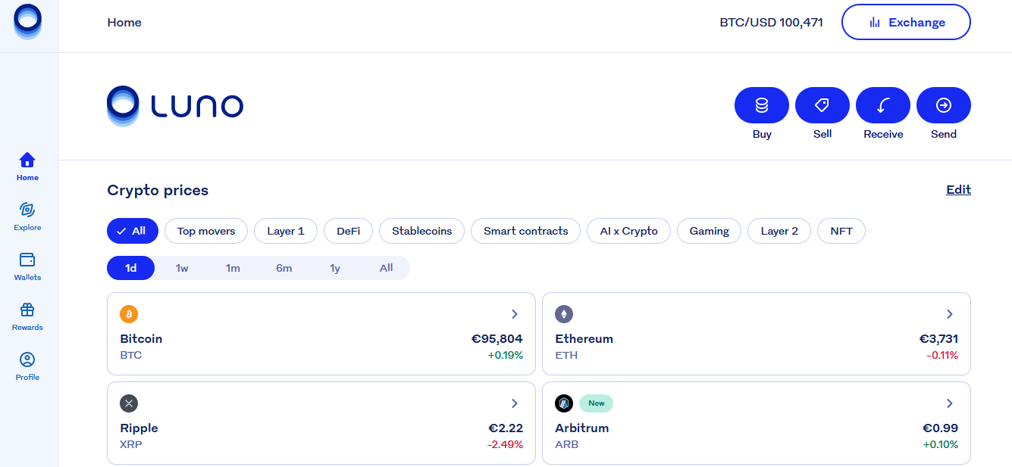Open Explore from the sidebar
This screenshot has height=467, width=1012.
27,215
